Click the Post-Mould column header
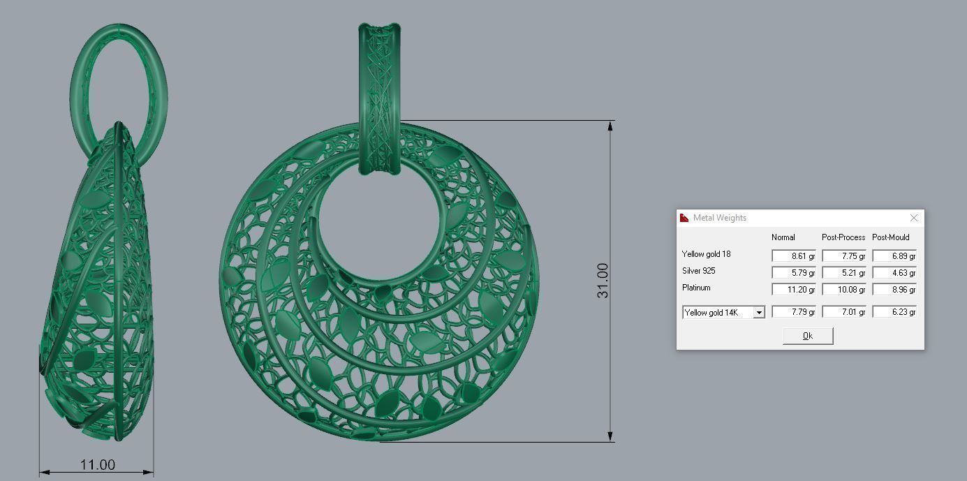Viewport: 967px width, 481px height. coord(891,237)
